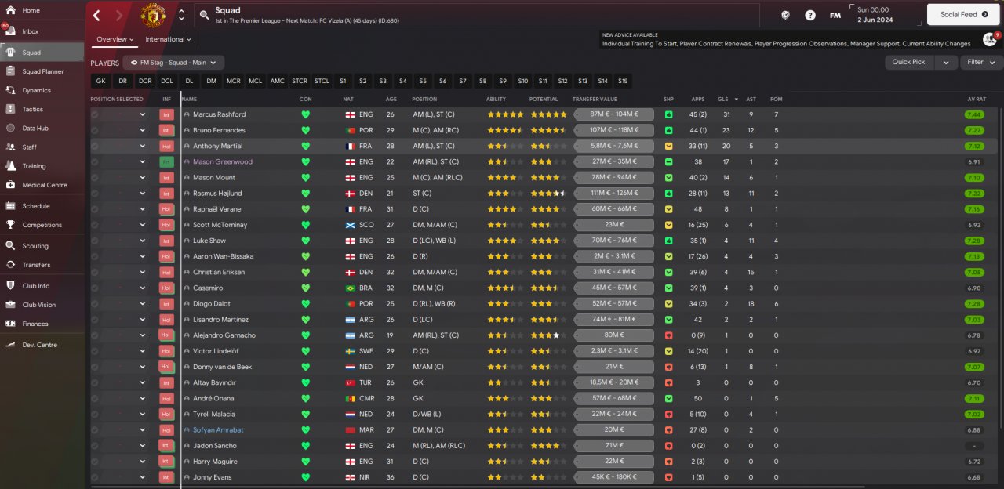
Task: Select the STCL position tab
Action: tap(322, 81)
